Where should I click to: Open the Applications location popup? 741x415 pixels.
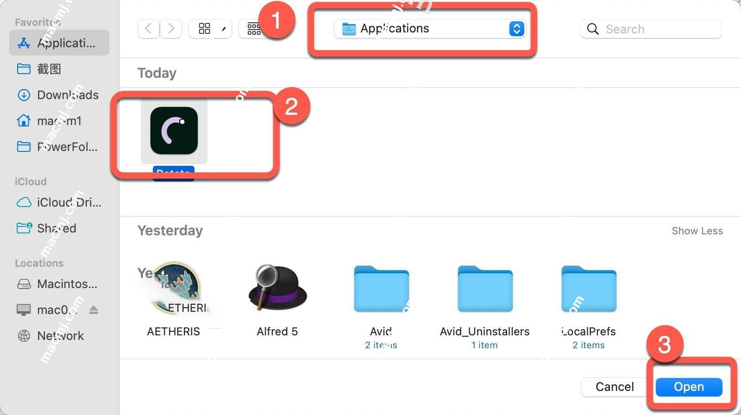coord(429,29)
